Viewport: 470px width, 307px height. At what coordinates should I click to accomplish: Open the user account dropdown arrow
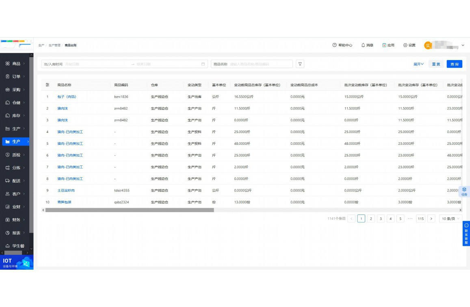[x=463, y=45]
